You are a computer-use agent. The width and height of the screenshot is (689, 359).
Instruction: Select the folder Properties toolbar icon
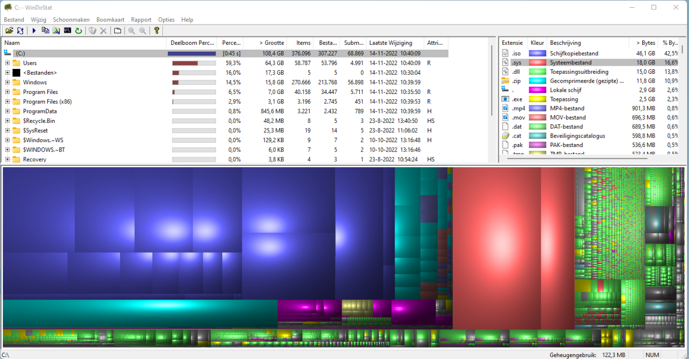pyautogui.click(x=117, y=30)
